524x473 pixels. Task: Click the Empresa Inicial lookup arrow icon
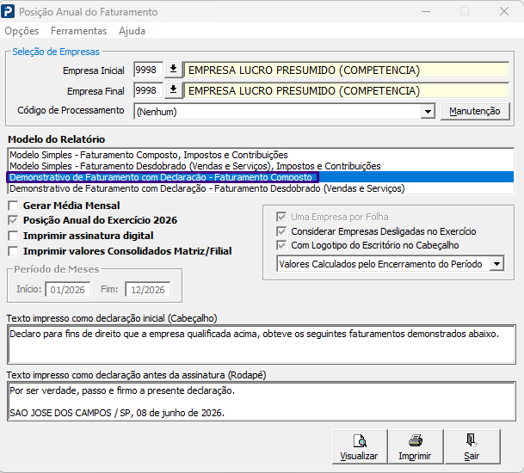tap(173, 70)
